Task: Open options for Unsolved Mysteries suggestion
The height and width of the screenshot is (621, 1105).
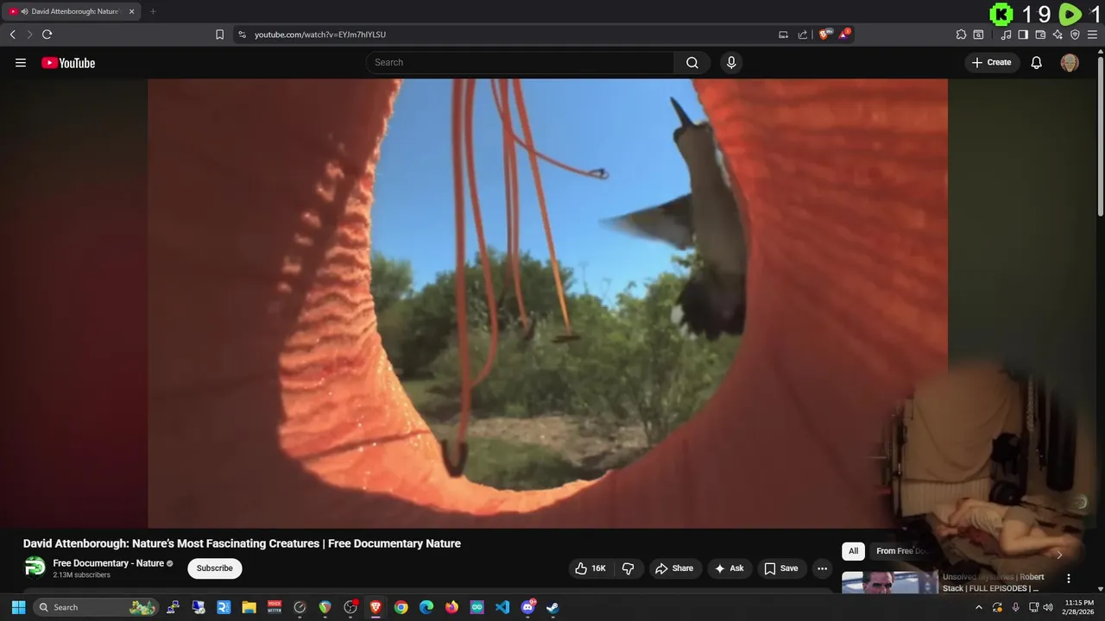Action: coord(1069,579)
